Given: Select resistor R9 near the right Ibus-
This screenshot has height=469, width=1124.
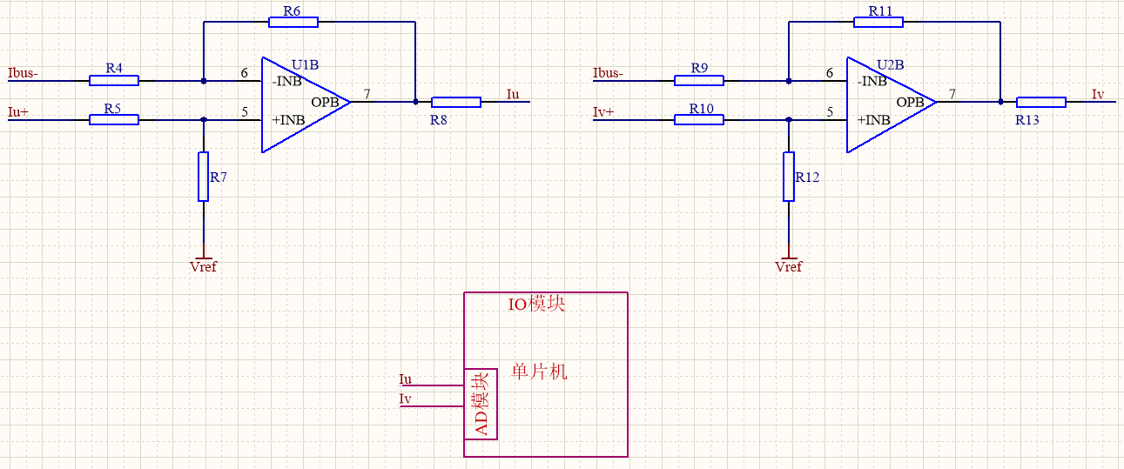Looking at the screenshot, I should click(698, 80).
